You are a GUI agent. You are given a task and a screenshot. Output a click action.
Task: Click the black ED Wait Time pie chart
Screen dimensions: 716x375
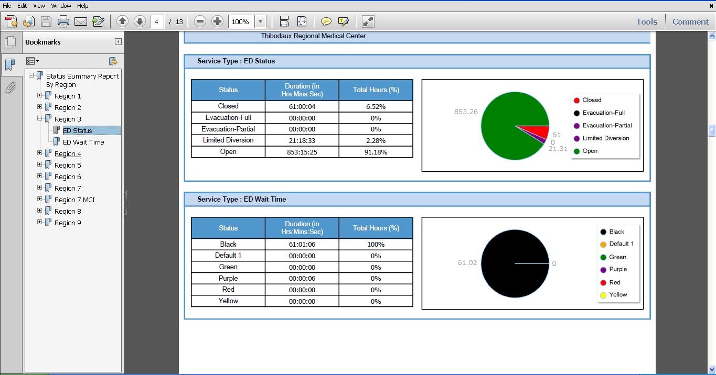tap(515, 263)
